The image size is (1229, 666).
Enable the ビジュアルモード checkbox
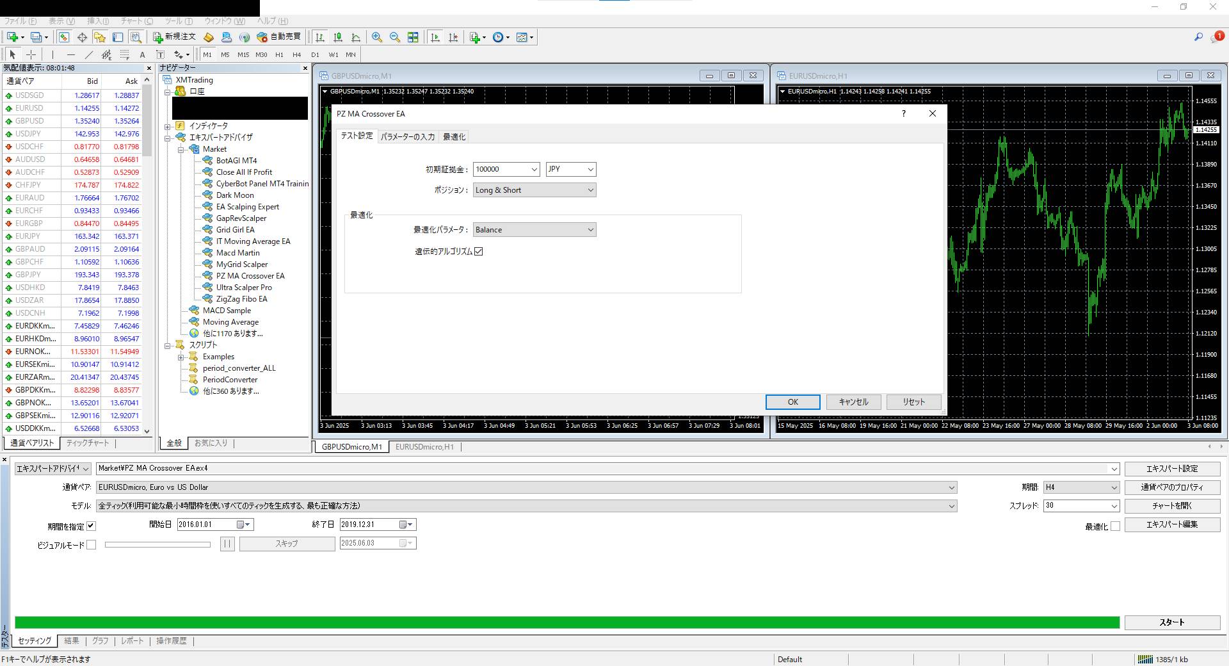click(x=91, y=545)
